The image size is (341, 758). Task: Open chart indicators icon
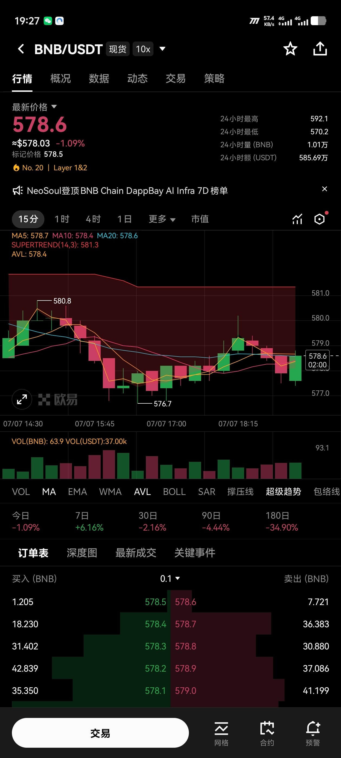coord(297,219)
